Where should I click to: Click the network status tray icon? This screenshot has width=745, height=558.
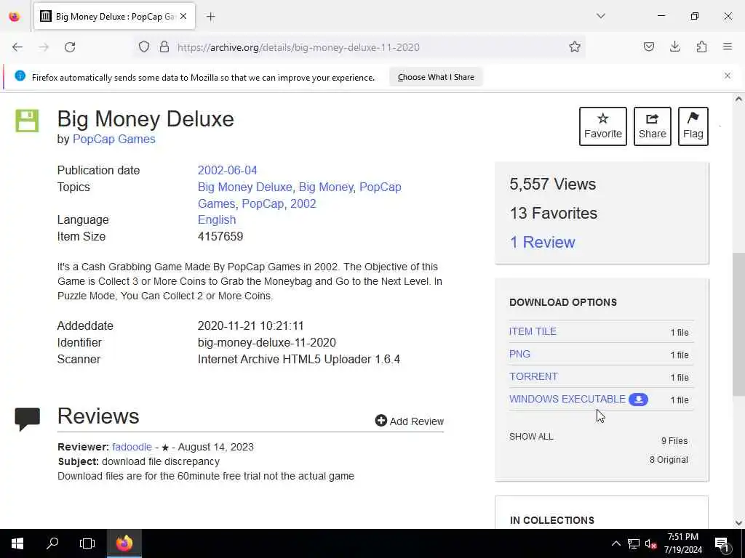click(x=634, y=543)
